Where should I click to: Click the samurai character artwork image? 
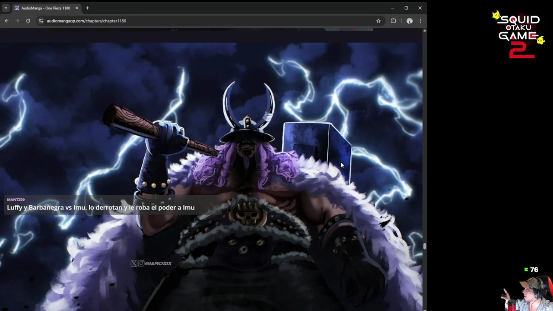[x=211, y=176]
